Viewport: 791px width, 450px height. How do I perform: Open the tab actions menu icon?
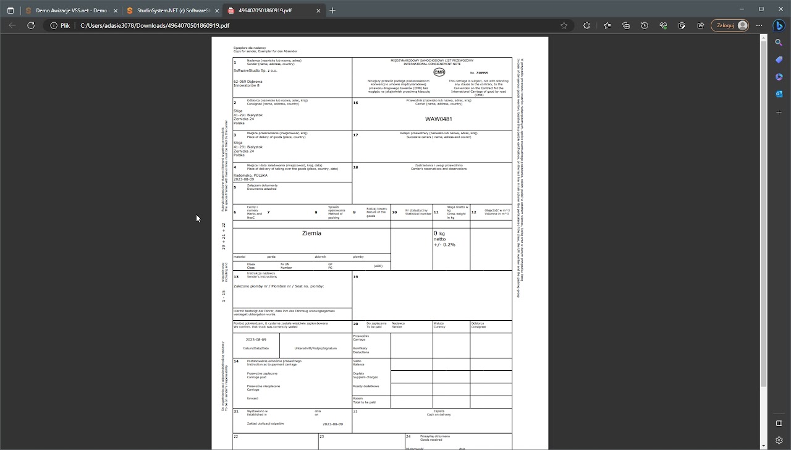11,11
